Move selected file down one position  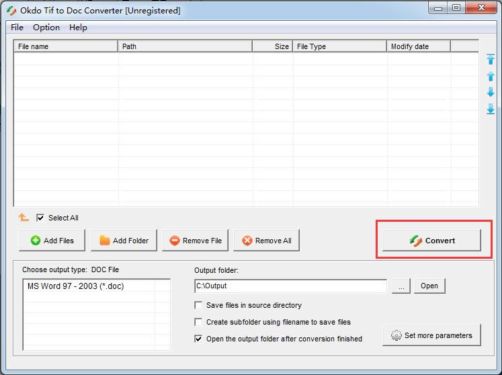click(x=490, y=92)
